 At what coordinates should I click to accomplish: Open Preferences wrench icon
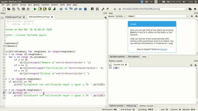(x=103, y=9)
